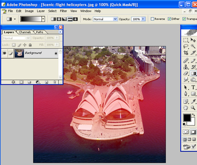Select the Pencil/Brush tool

[x=193, y=60]
